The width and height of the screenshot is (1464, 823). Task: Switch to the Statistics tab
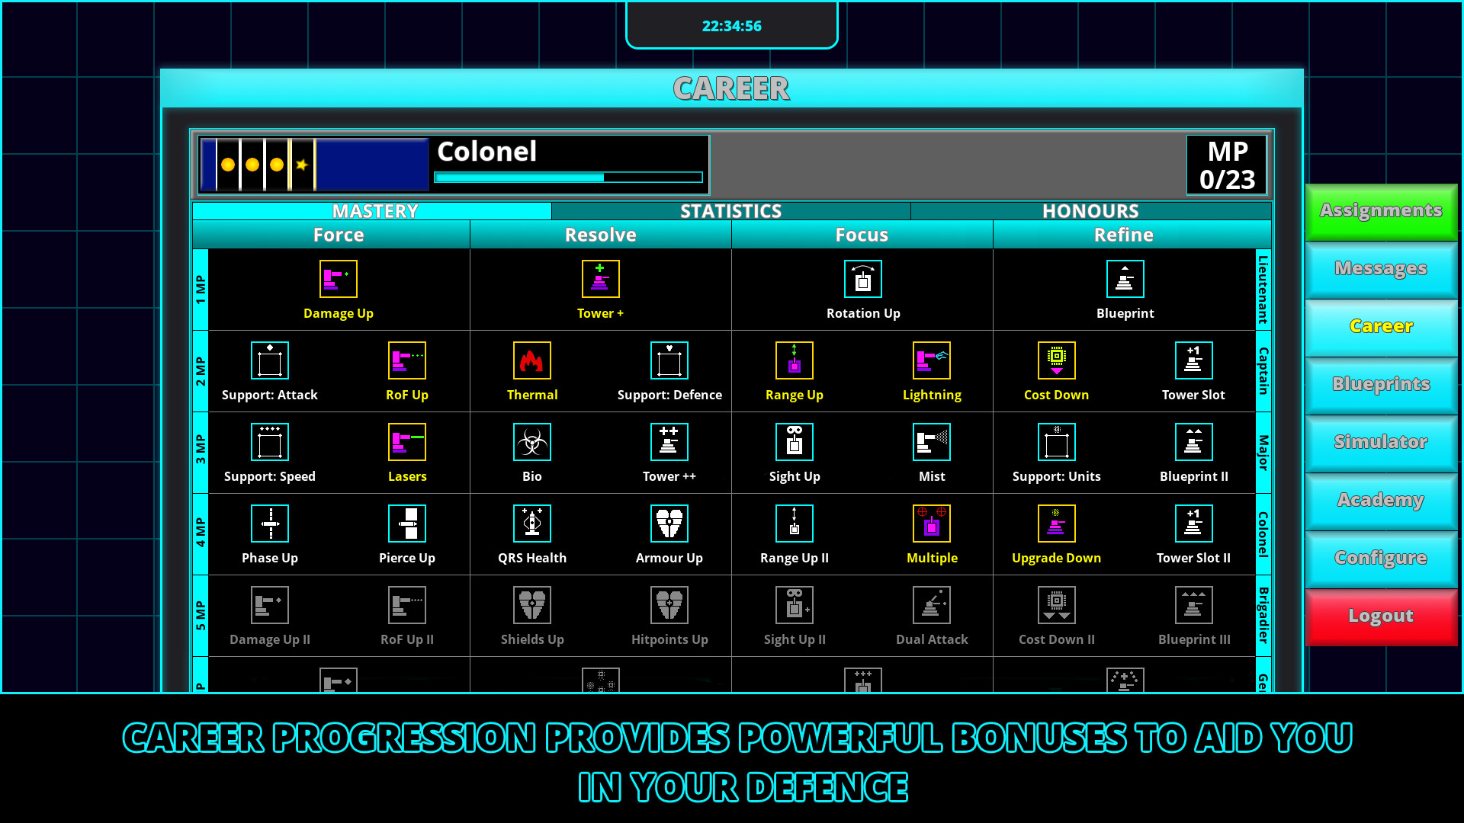coord(731,211)
